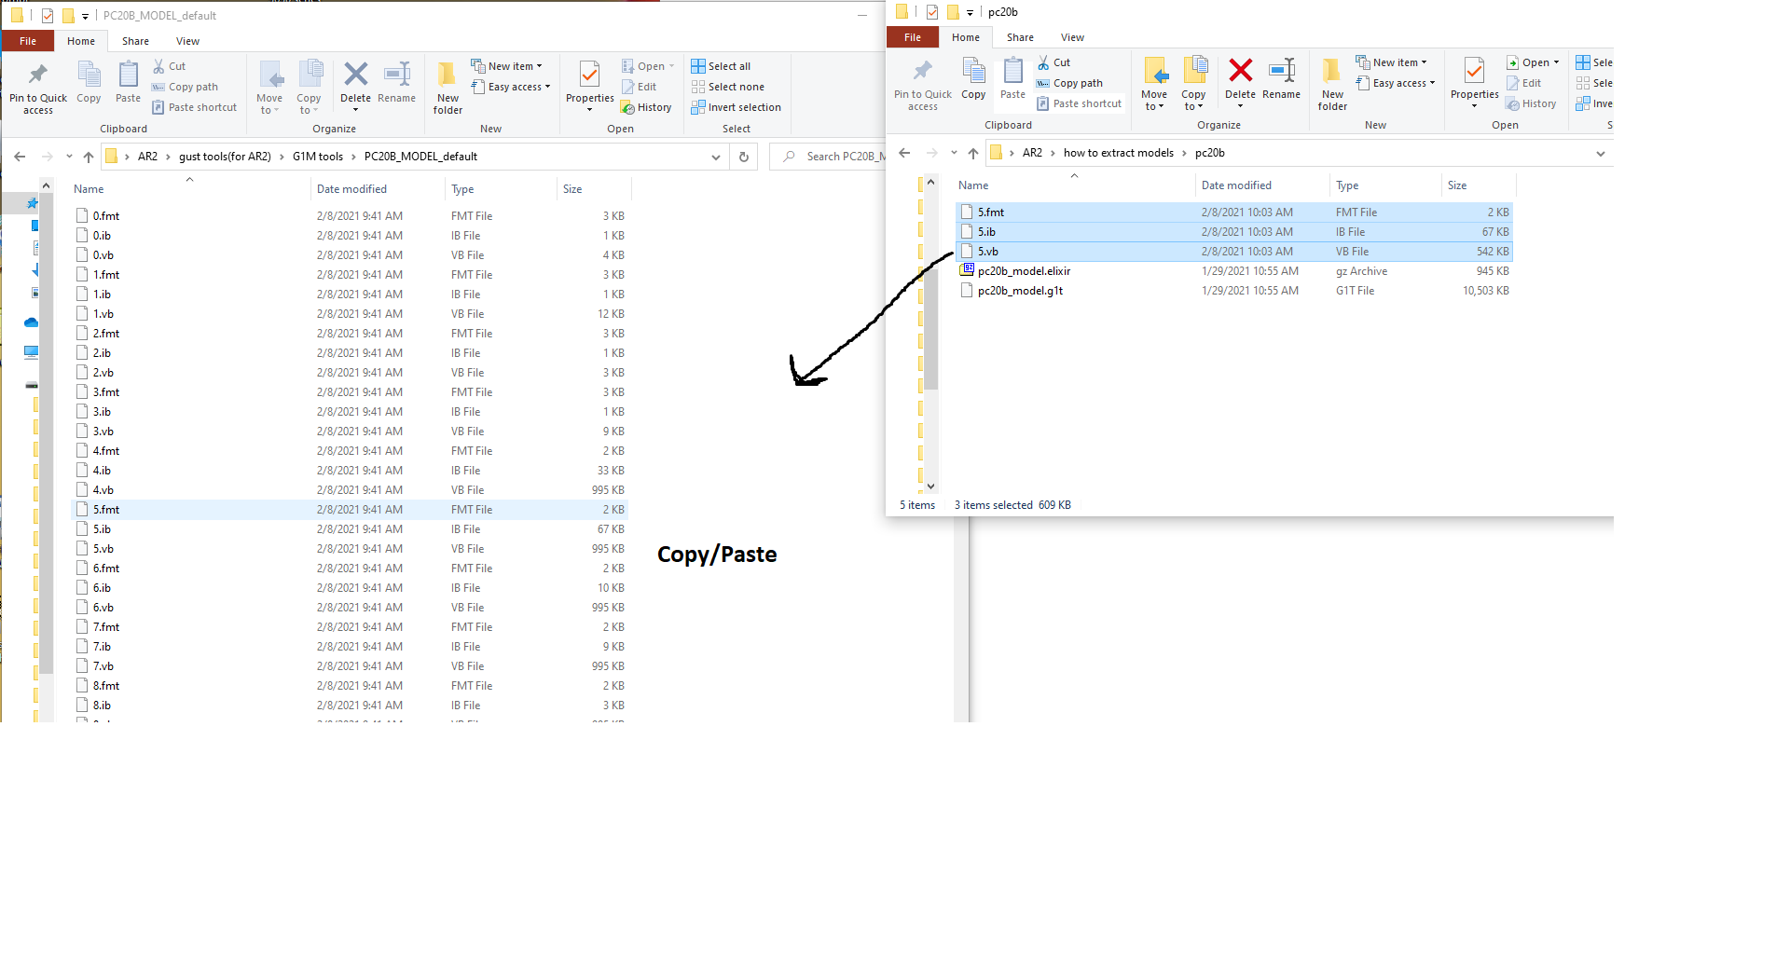Expand the address bar history dropdown in left window
Viewport: 1790px width, 973px height.
tap(716, 157)
